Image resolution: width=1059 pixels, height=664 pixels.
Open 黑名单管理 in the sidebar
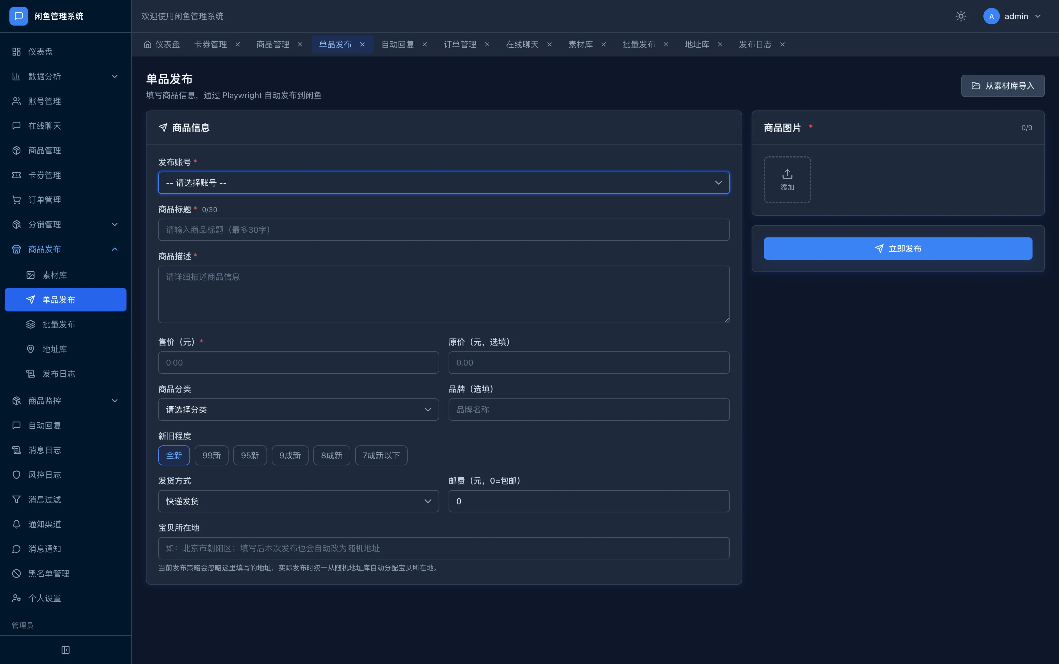tap(66, 574)
